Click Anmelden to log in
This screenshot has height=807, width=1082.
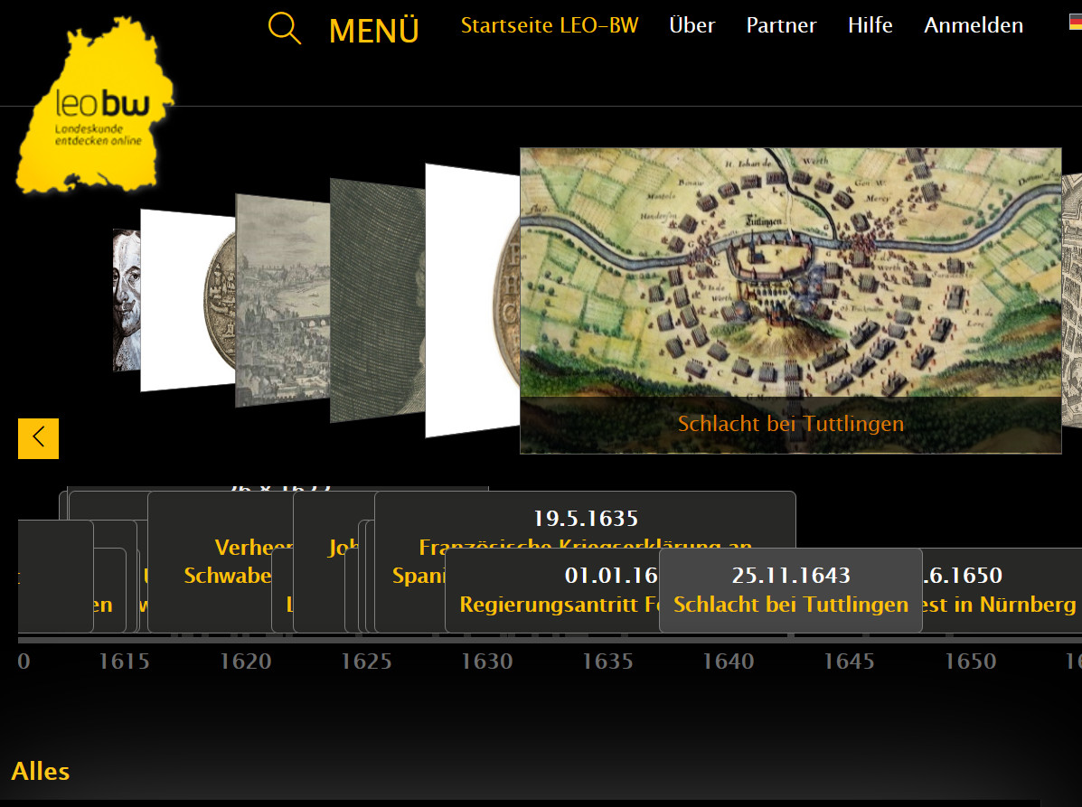[974, 25]
